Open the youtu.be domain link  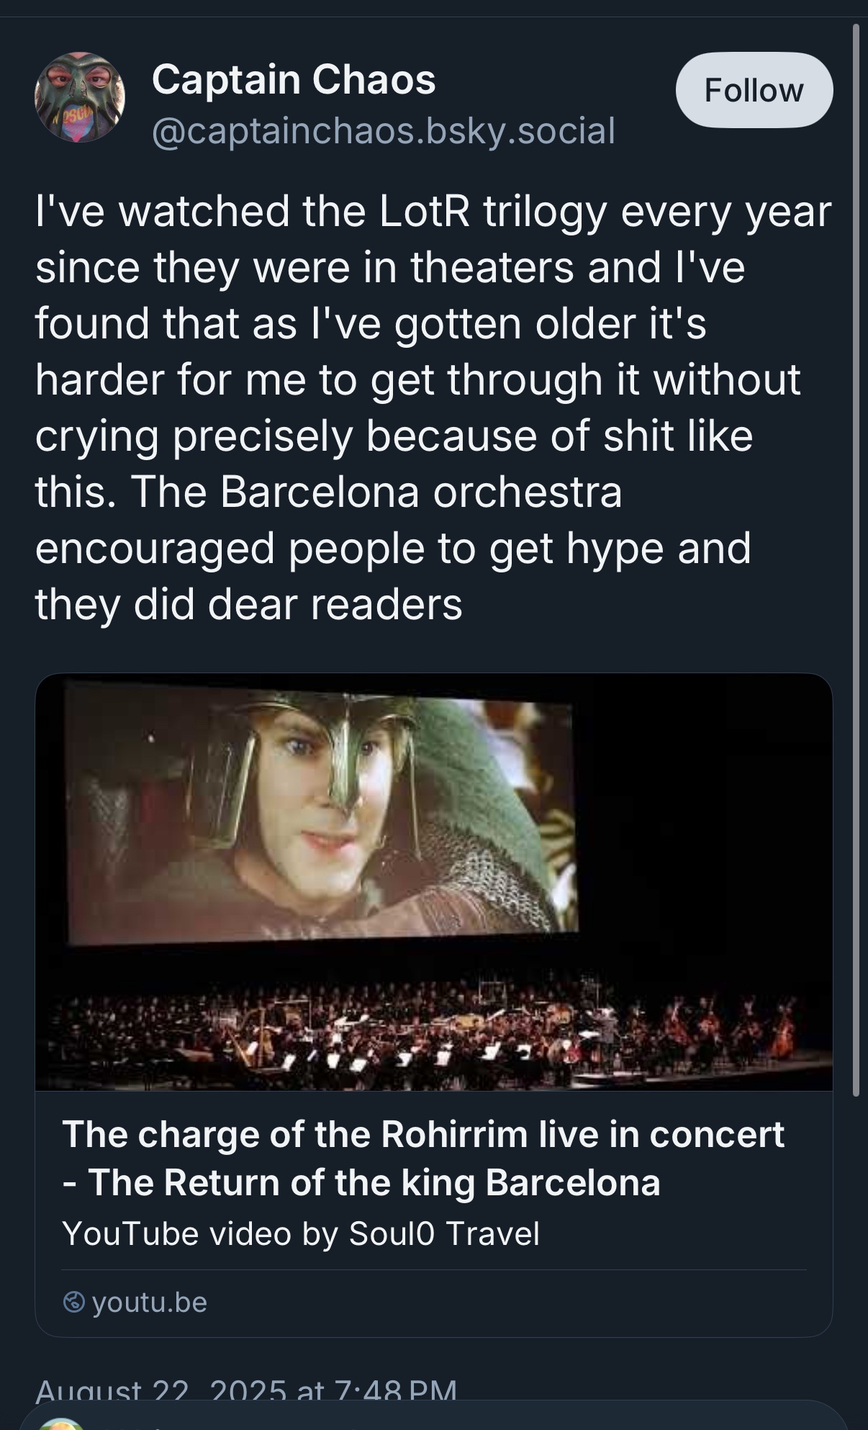click(x=150, y=1302)
